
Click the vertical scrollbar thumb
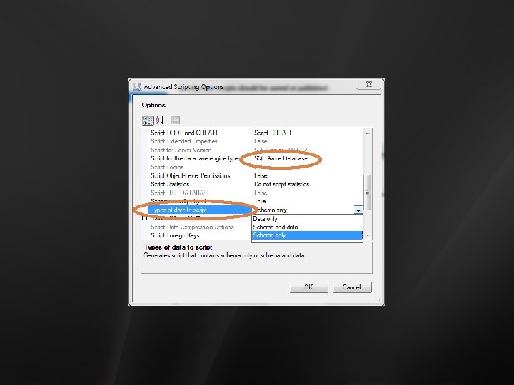coord(368,192)
